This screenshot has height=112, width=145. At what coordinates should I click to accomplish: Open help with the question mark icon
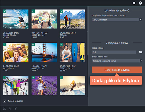[x=140, y=3]
